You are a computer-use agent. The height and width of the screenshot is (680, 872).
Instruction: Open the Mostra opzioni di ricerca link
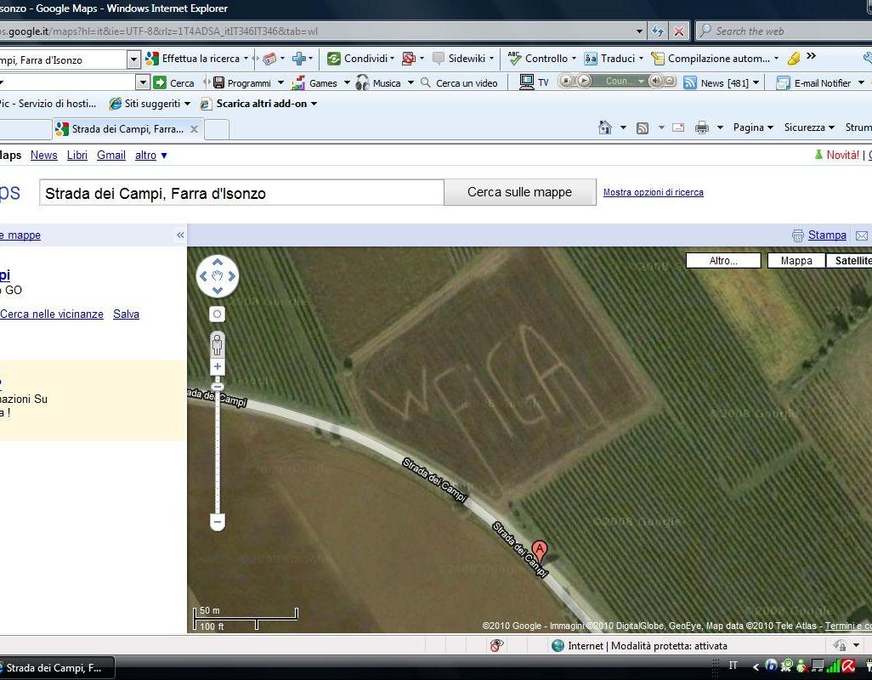pyautogui.click(x=653, y=192)
